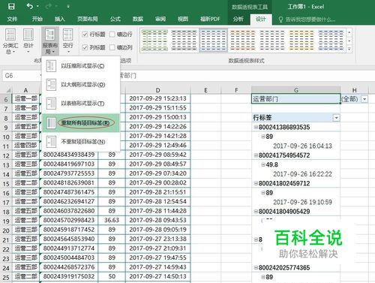
Task: Open the 文件 File tab
Action: point(12,19)
